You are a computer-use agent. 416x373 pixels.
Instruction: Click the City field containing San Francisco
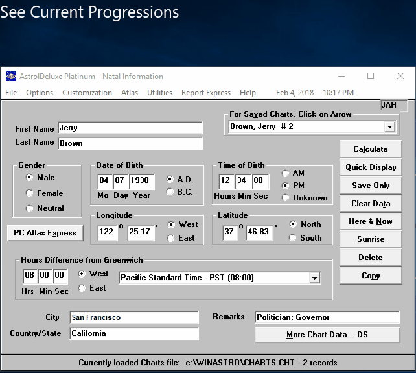[x=133, y=317]
